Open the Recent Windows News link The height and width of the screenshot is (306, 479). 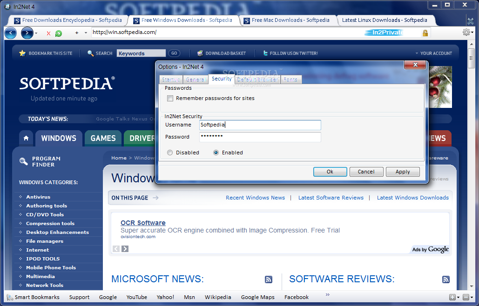[x=256, y=198]
